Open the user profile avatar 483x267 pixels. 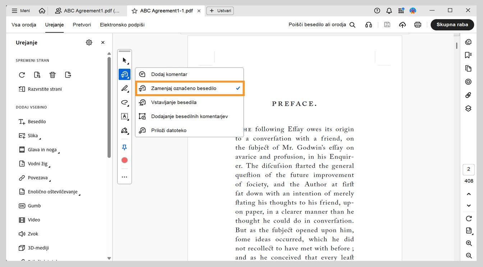[413, 11]
